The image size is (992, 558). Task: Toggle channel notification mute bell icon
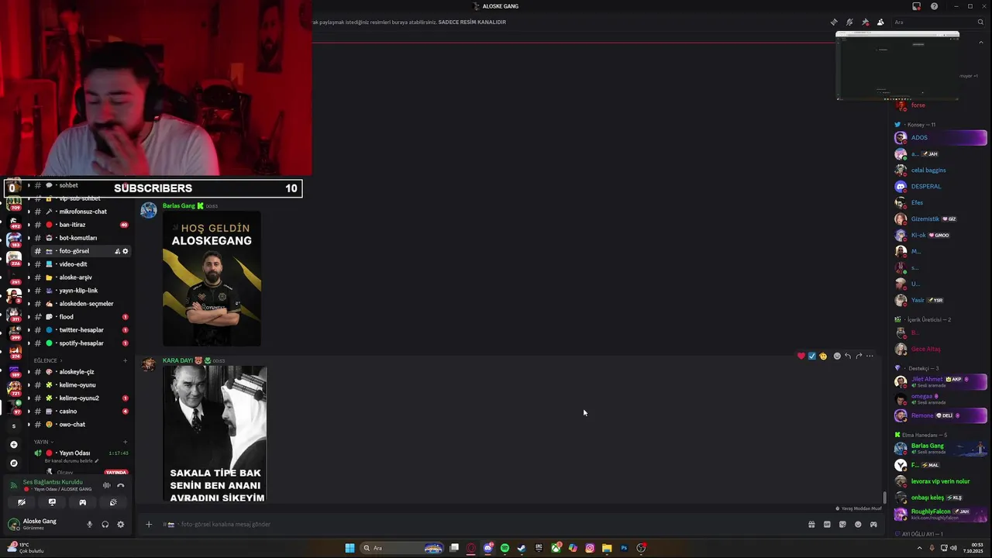point(849,22)
